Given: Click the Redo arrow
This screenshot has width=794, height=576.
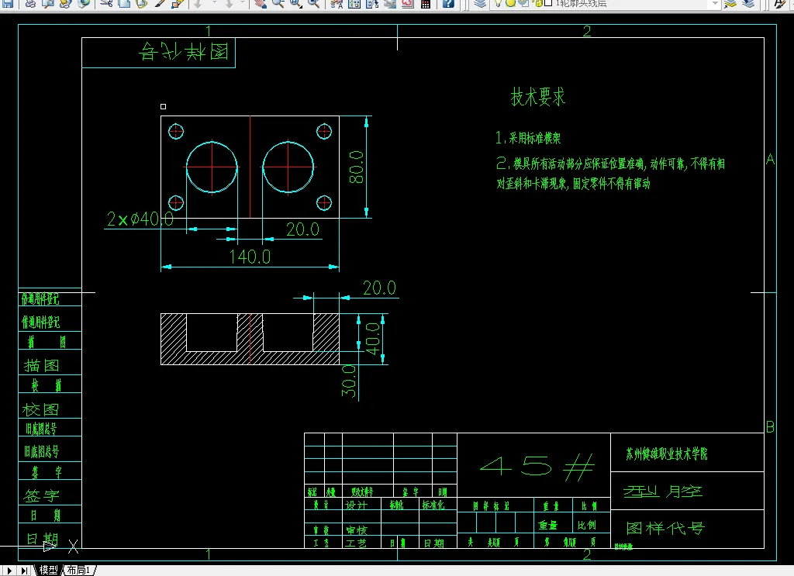Looking at the screenshot, I should coord(229,4).
